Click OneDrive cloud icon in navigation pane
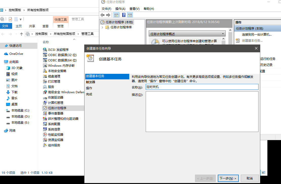Image resolution: width=281 pixels, height=184 pixels. [6, 54]
